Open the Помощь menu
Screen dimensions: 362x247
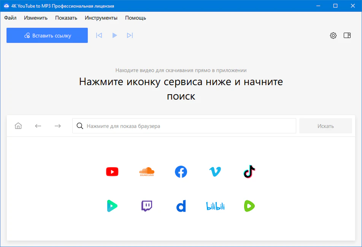point(135,18)
